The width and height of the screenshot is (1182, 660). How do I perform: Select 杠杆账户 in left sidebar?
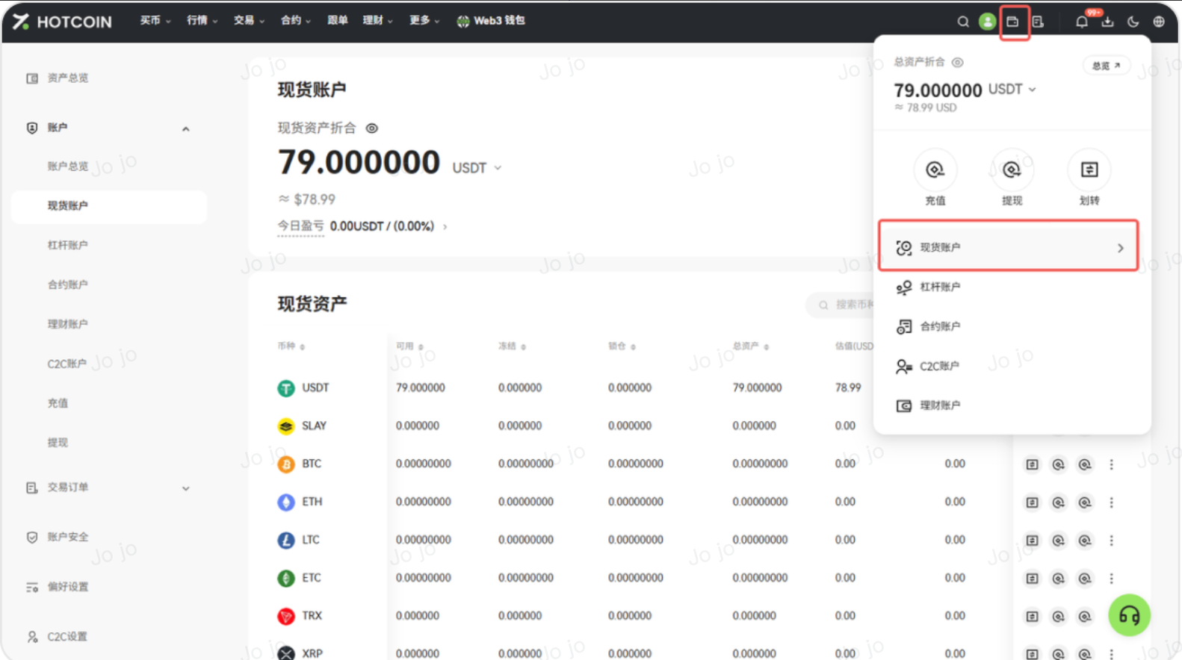[x=68, y=245]
